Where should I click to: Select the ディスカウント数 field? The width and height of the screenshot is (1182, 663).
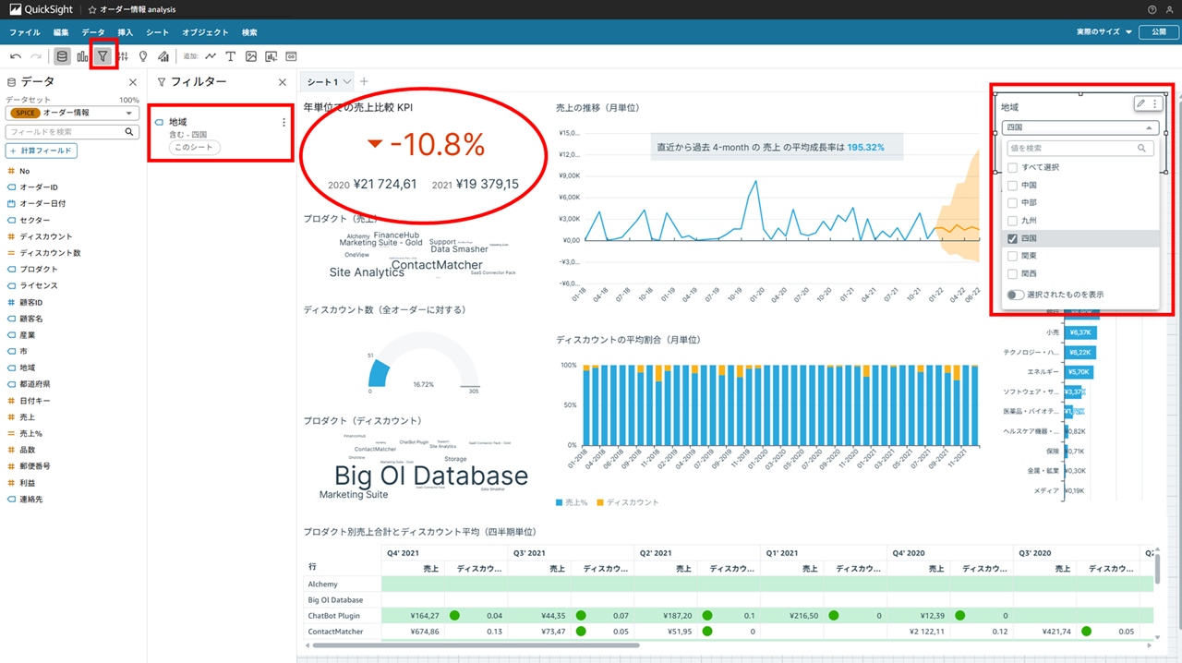(x=50, y=253)
